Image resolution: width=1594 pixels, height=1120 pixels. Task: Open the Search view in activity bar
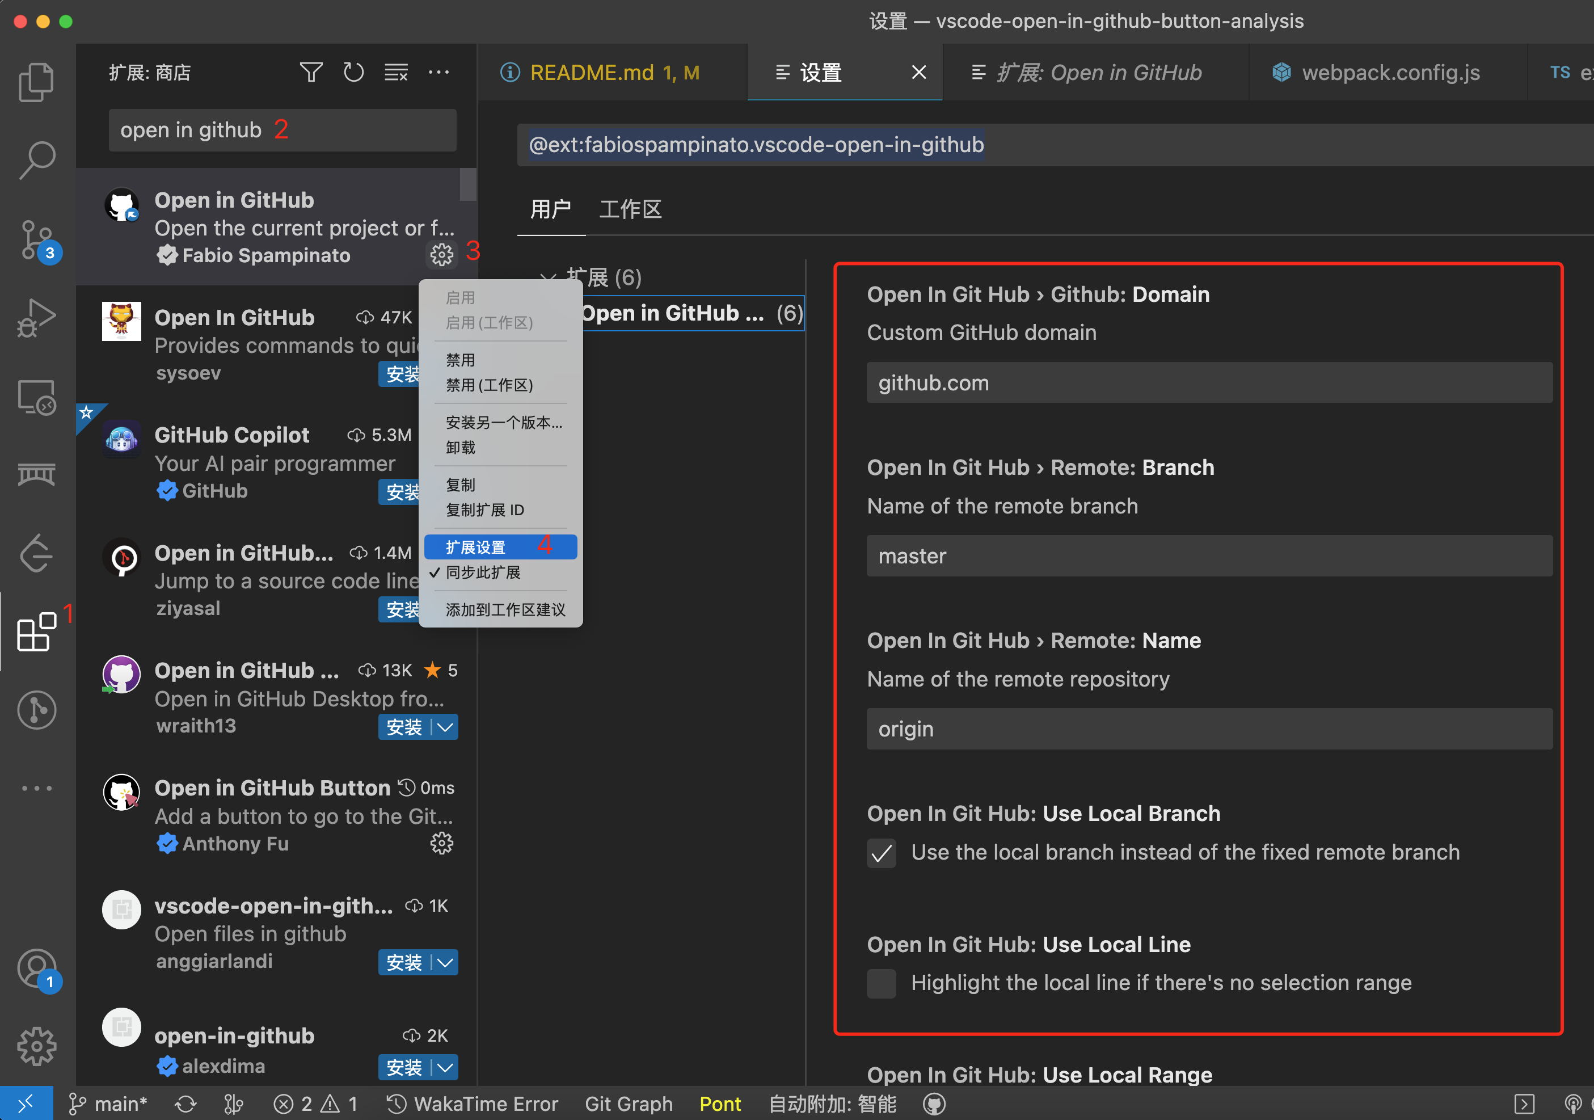coord(36,161)
